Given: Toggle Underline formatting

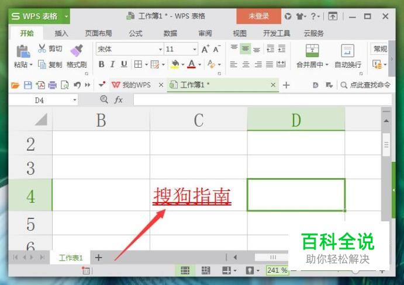Looking at the screenshot, I should (124, 64).
